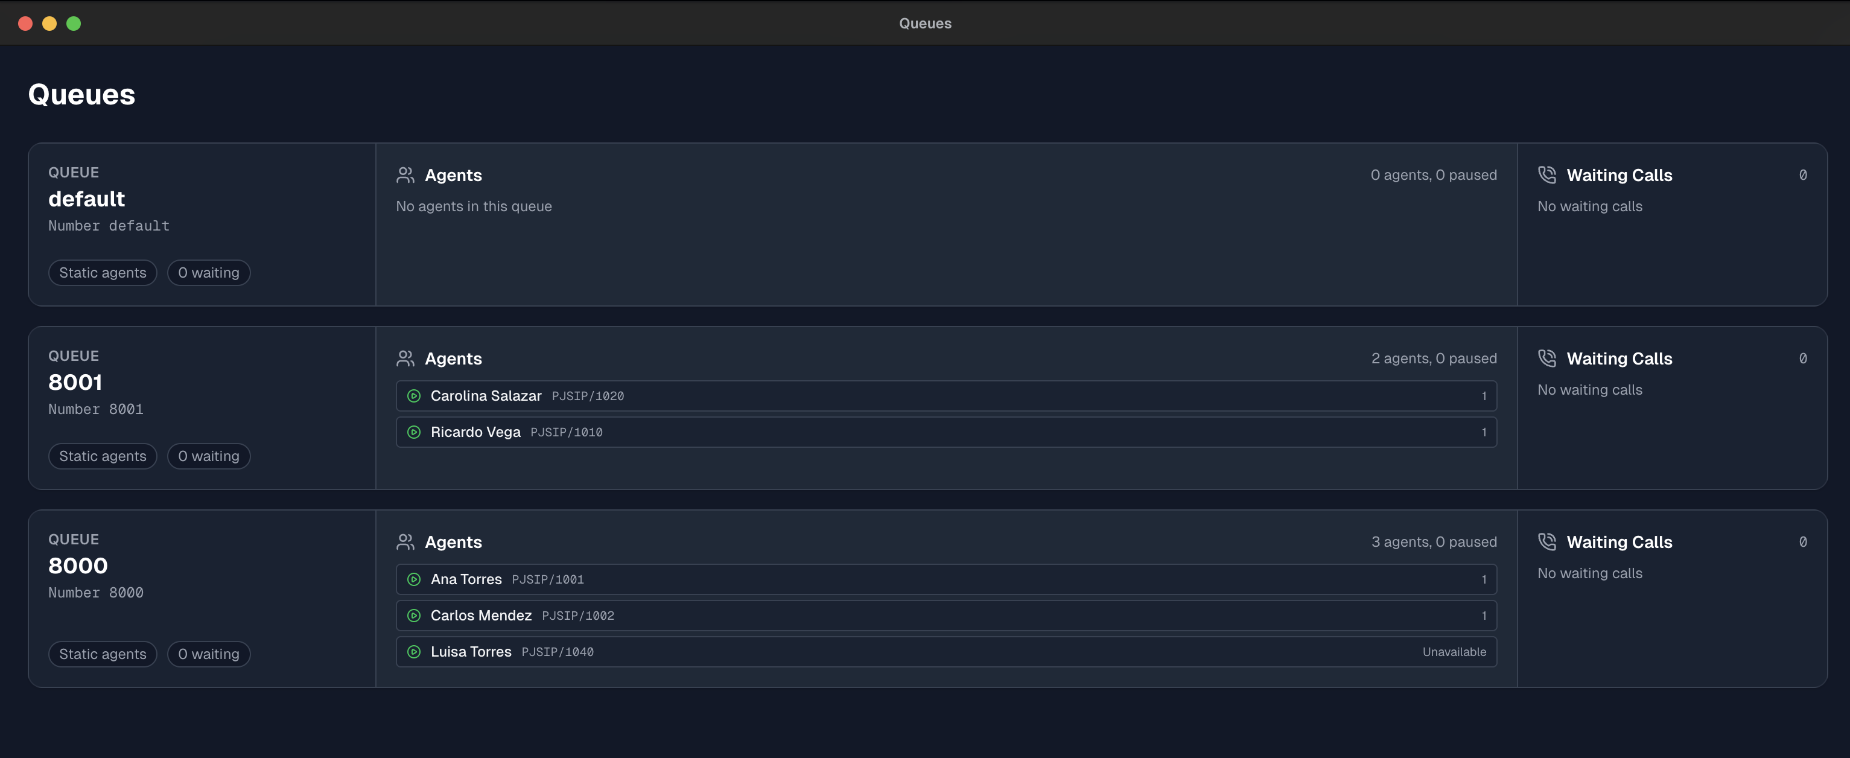
Task: Click the Static agents badge on the default queue
Action: click(103, 272)
